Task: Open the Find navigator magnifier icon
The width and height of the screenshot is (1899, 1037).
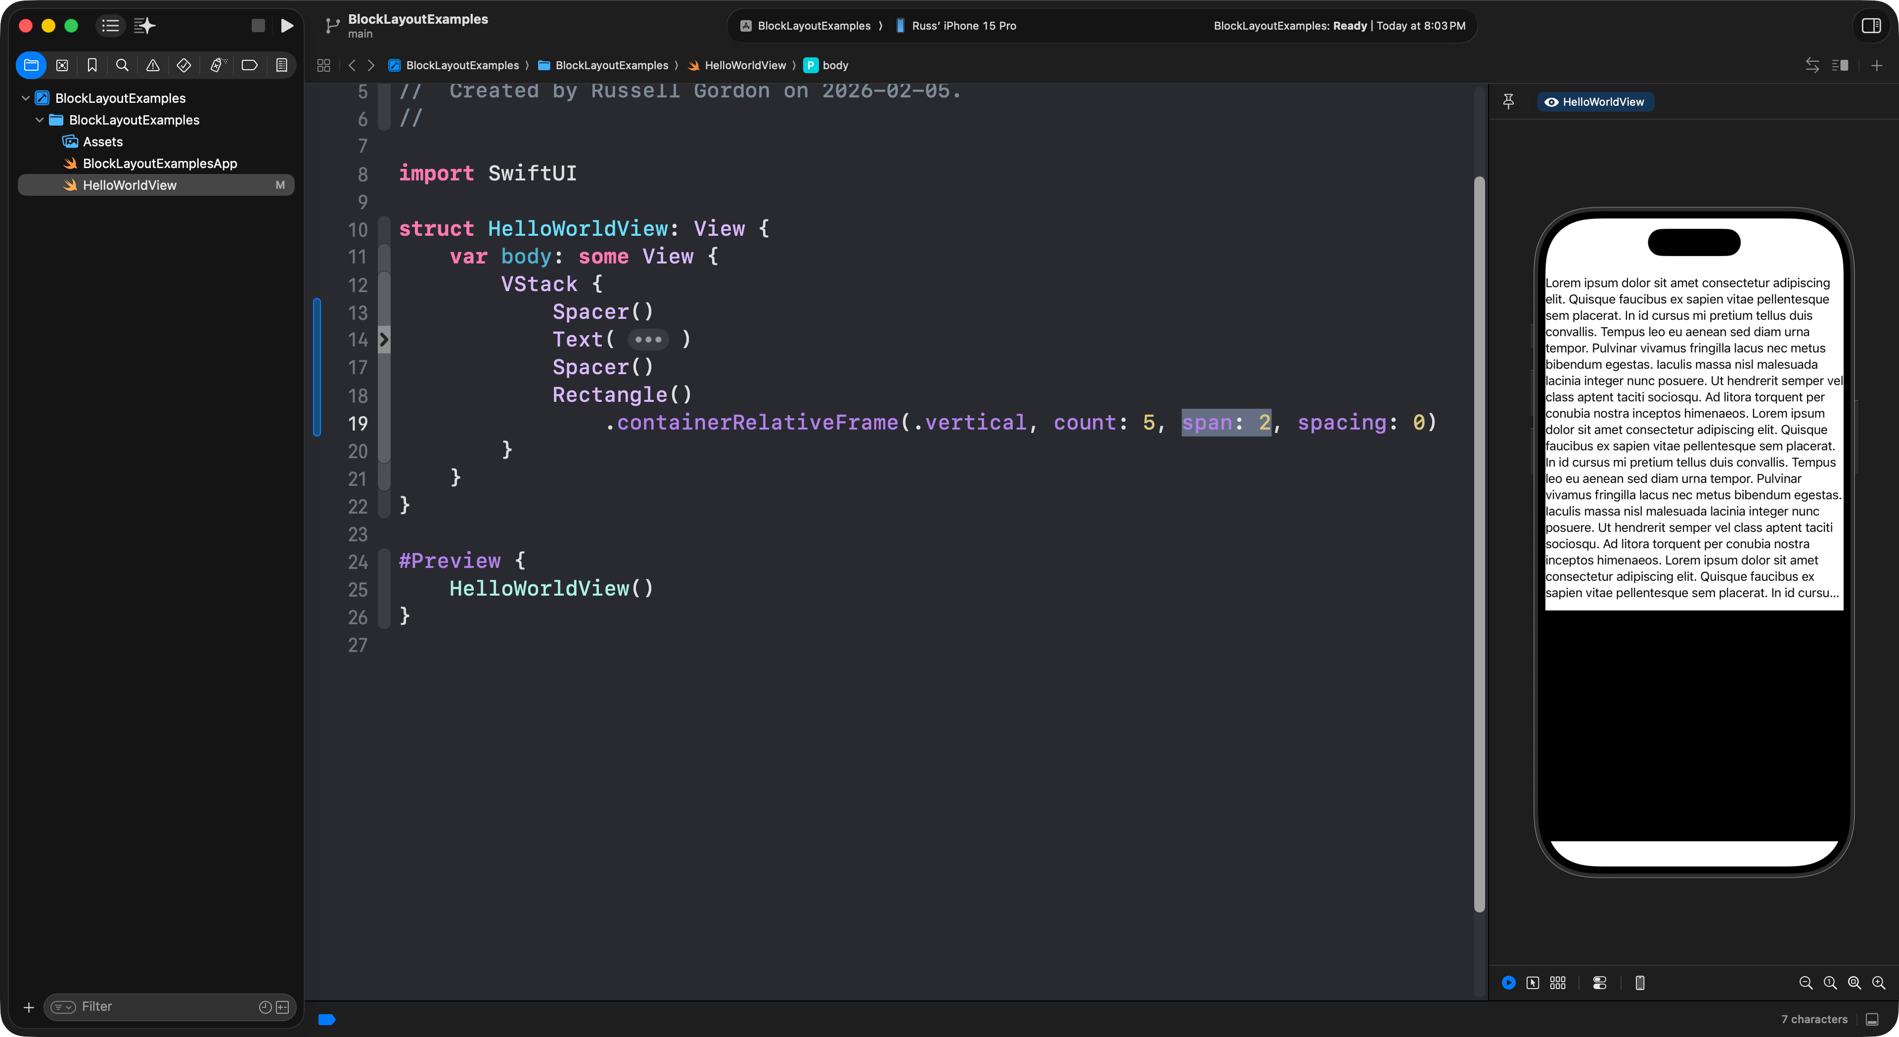Action: (122, 66)
